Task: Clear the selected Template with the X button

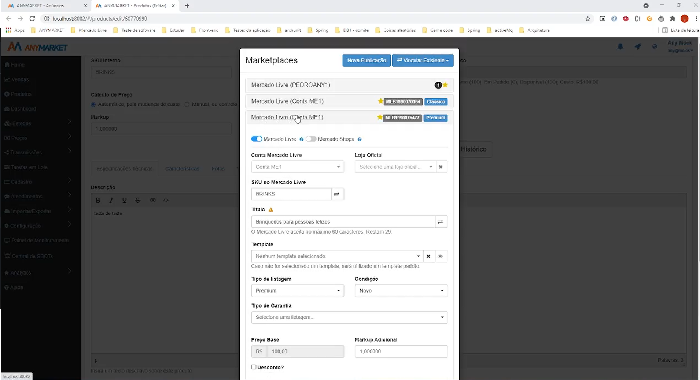Action: click(428, 256)
